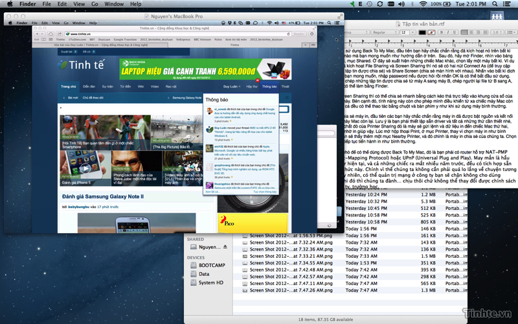Eject the Nguyen shared computer in Finder sidebar
Viewport: 518px width, 324px height.
click(x=225, y=247)
